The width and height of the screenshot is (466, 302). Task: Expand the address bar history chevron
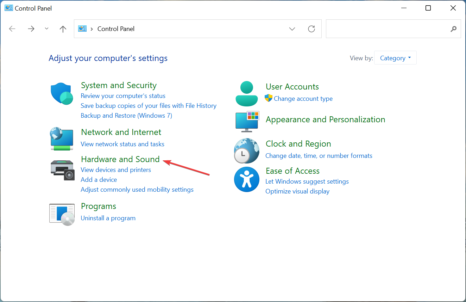(292, 29)
